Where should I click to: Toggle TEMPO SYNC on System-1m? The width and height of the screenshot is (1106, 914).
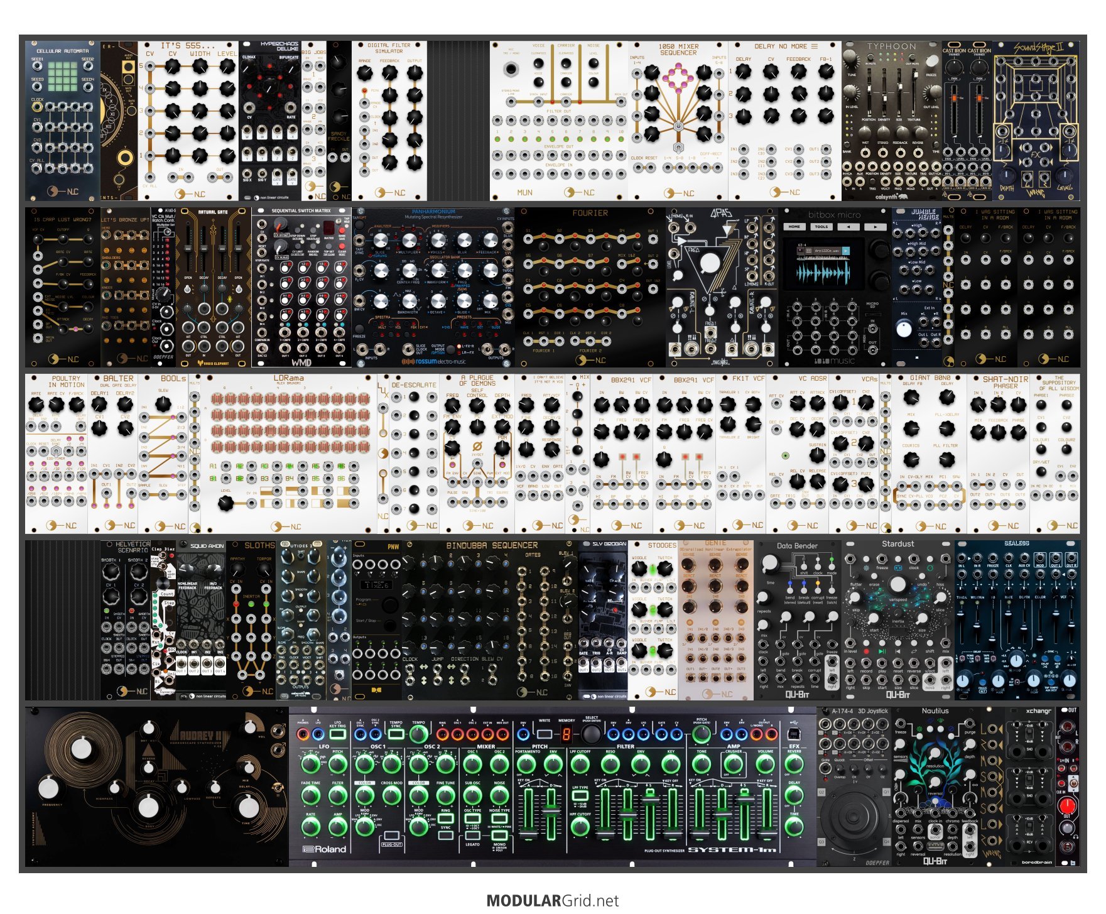coord(396,734)
